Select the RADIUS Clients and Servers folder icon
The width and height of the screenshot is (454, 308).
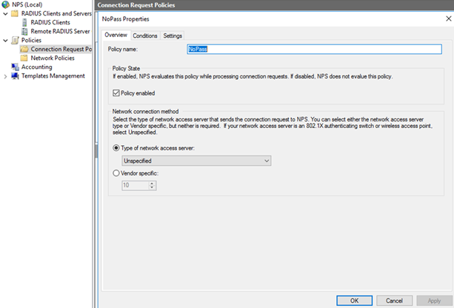click(15, 13)
